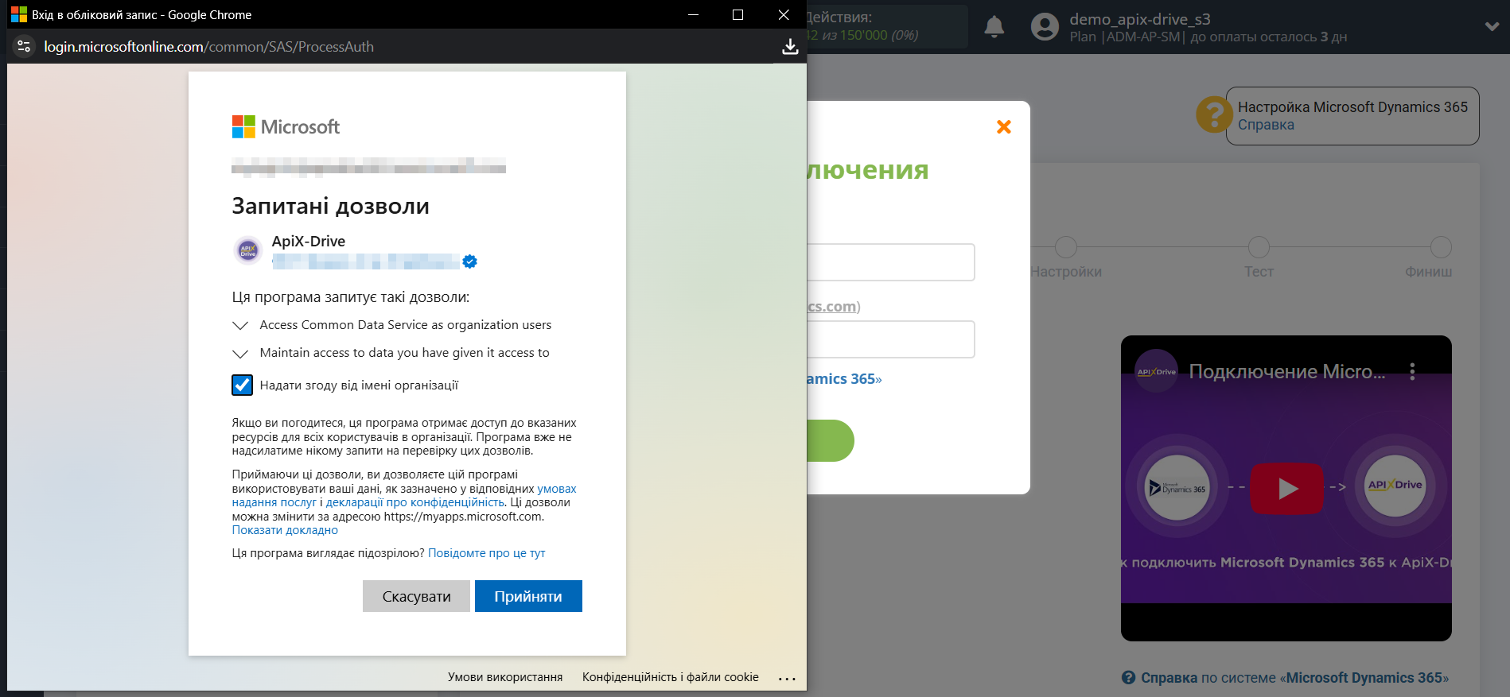The width and height of the screenshot is (1510, 697).
Task: Maximize the Chrome popup window
Action: click(737, 14)
